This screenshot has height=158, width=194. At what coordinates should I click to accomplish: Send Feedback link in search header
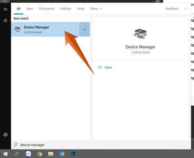172,9
